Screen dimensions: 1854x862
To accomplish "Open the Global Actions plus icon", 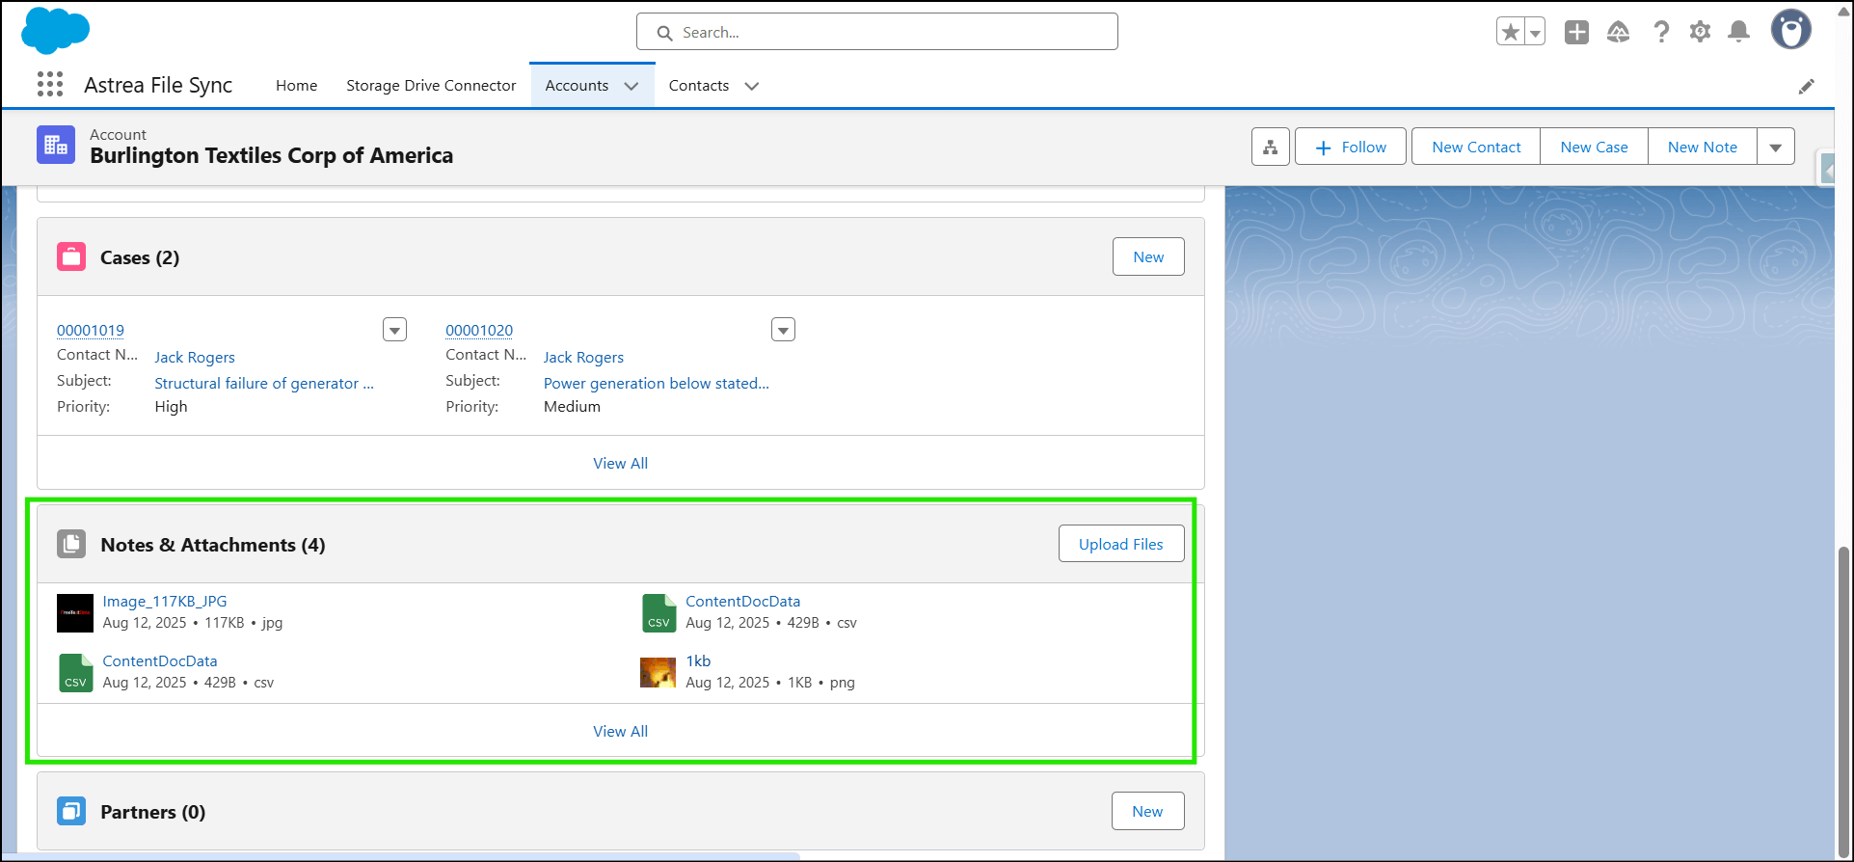I will coord(1576,32).
